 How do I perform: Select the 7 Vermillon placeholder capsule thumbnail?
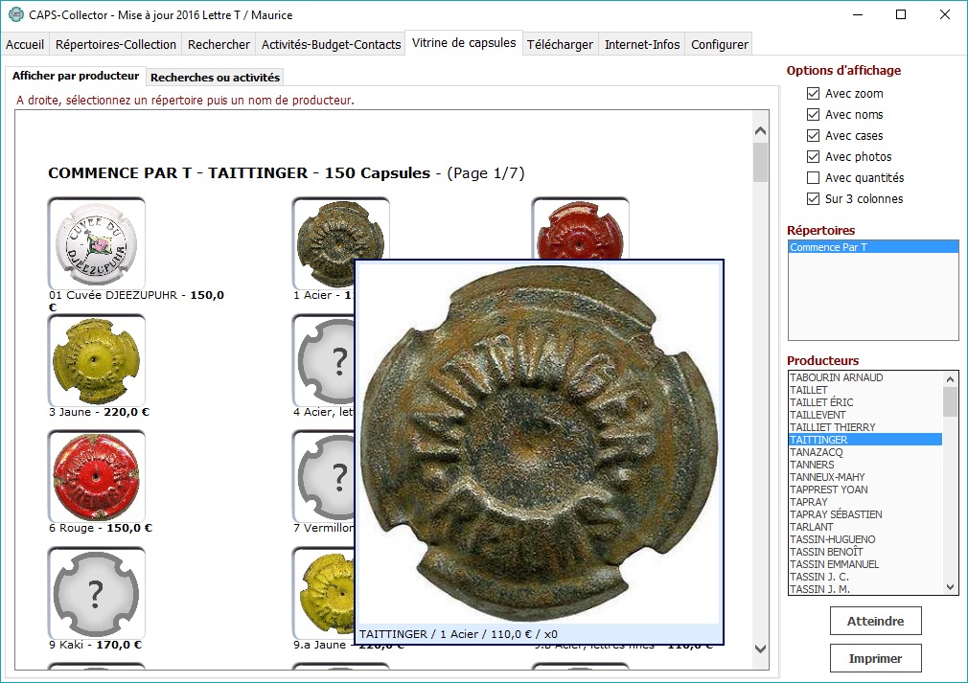pyautogui.click(x=324, y=476)
